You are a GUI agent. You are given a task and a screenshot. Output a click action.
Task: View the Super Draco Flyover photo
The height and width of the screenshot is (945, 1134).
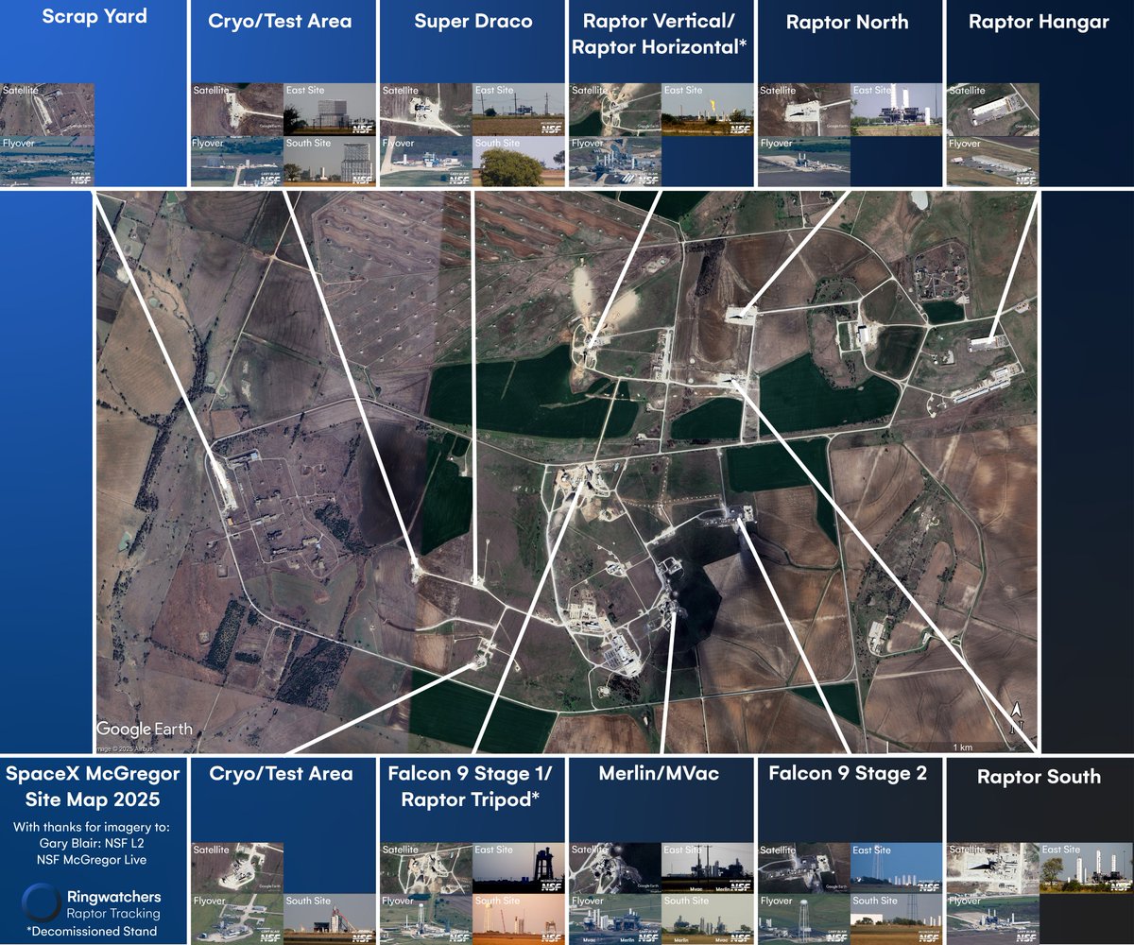point(425,161)
